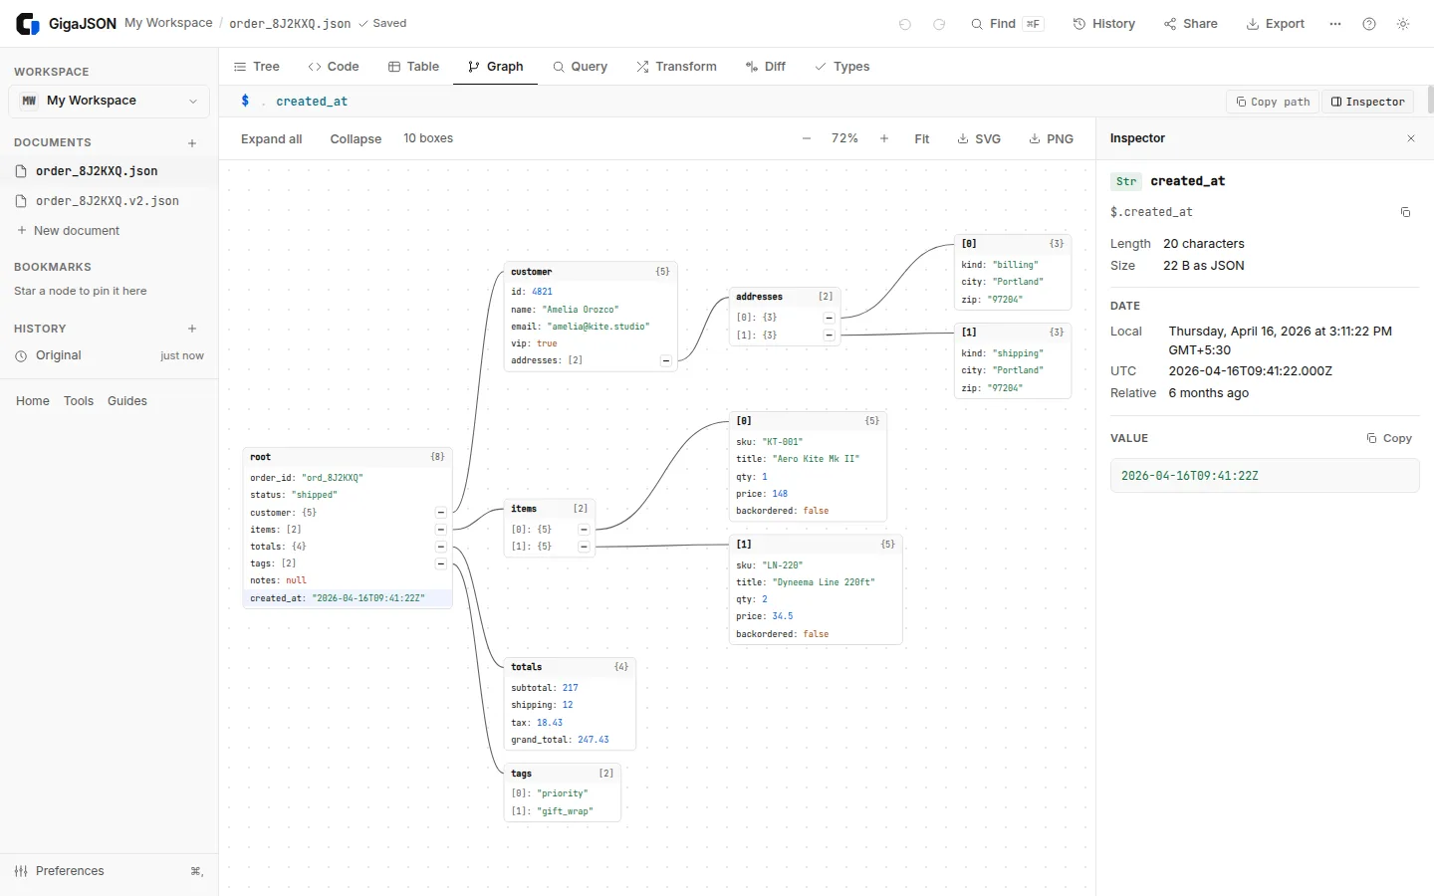Zoom in with the plus icon
Image resolution: width=1434 pixels, height=896 pixels.
(884, 138)
